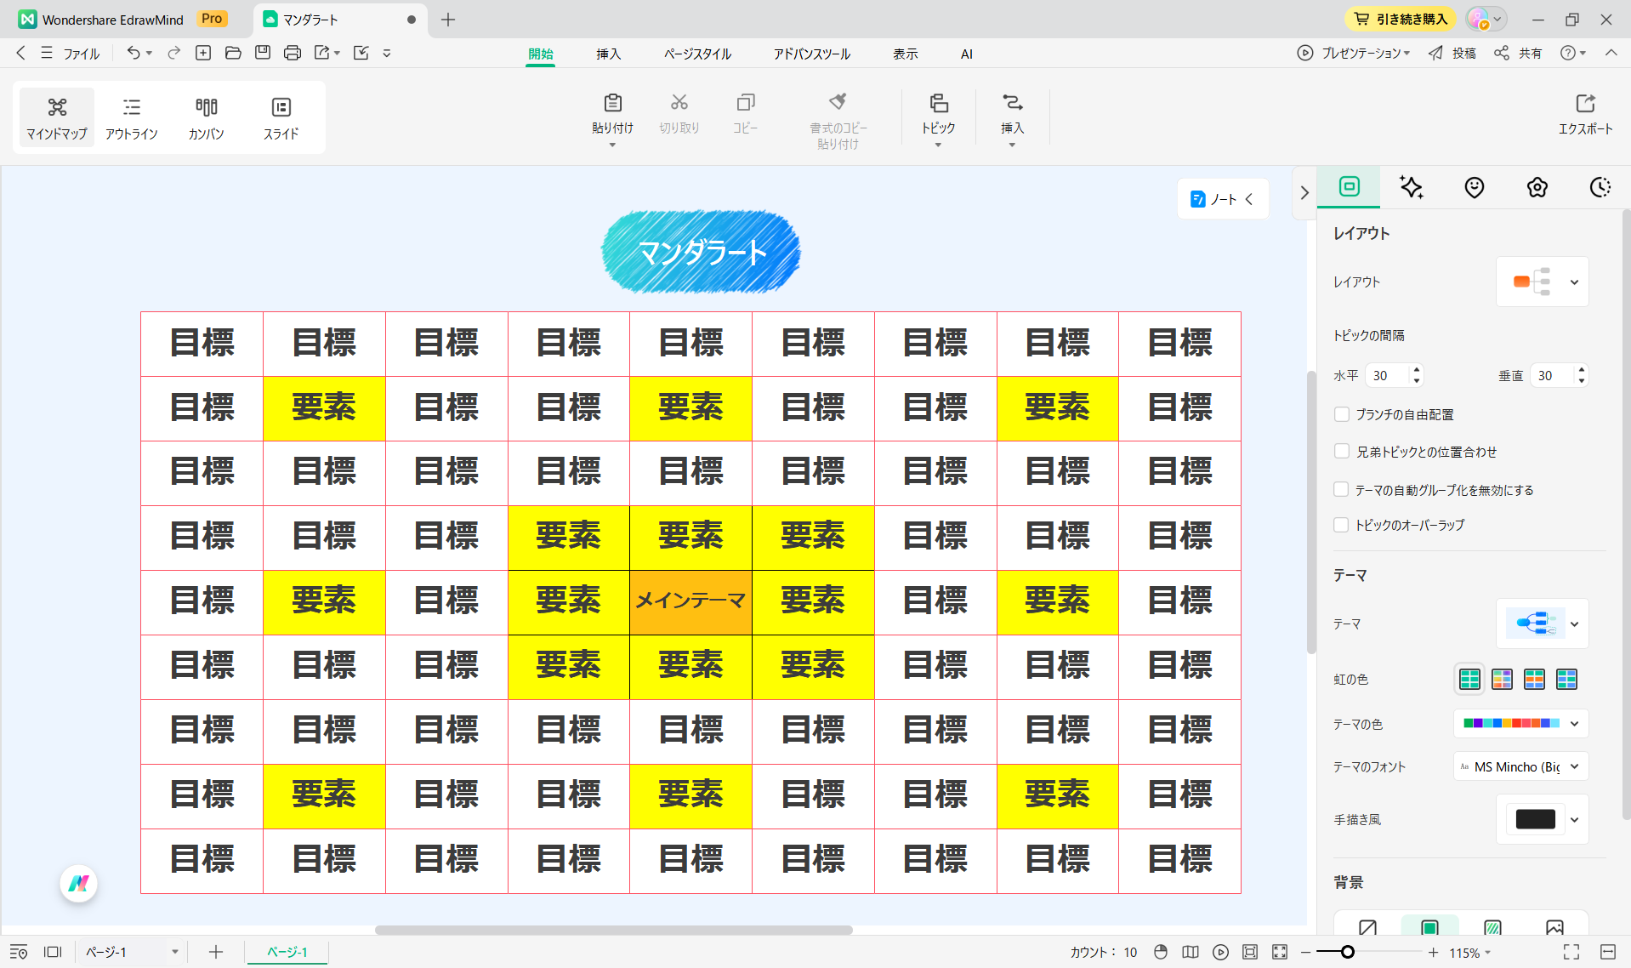Screen dimensions: 1631x968
Task: Enable ブランチの自由配置 checkbox
Action: (x=1342, y=414)
